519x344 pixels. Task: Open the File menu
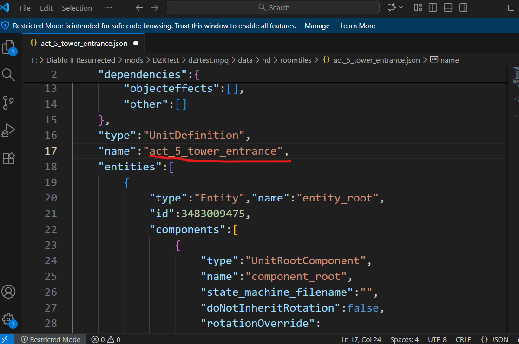pyautogui.click(x=25, y=8)
